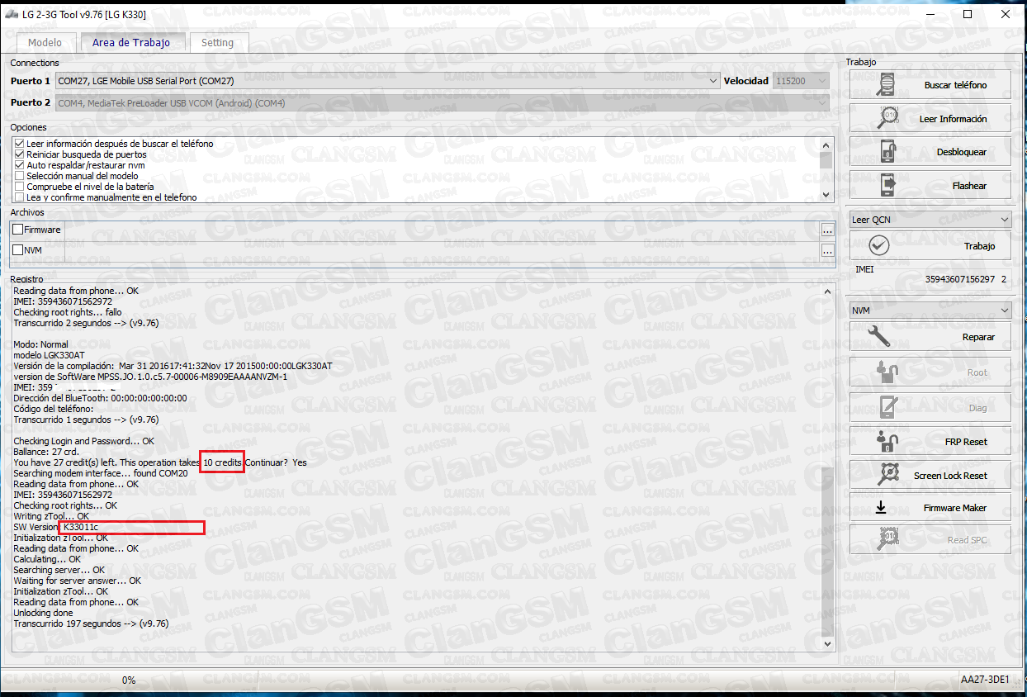Click the Reparar button label

978,337
